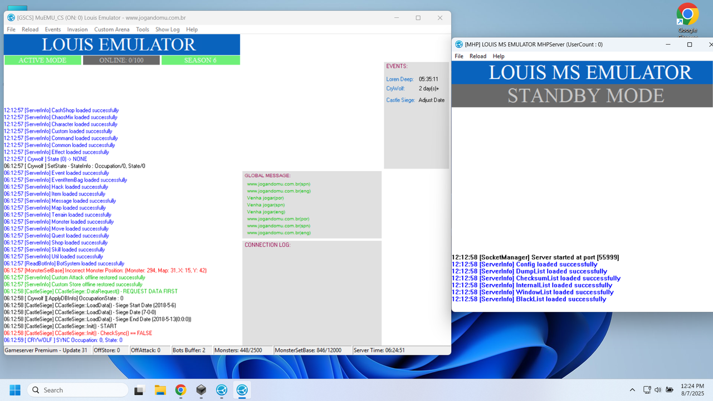Click Custom Attack offline restored log line

click(x=75, y=277)
